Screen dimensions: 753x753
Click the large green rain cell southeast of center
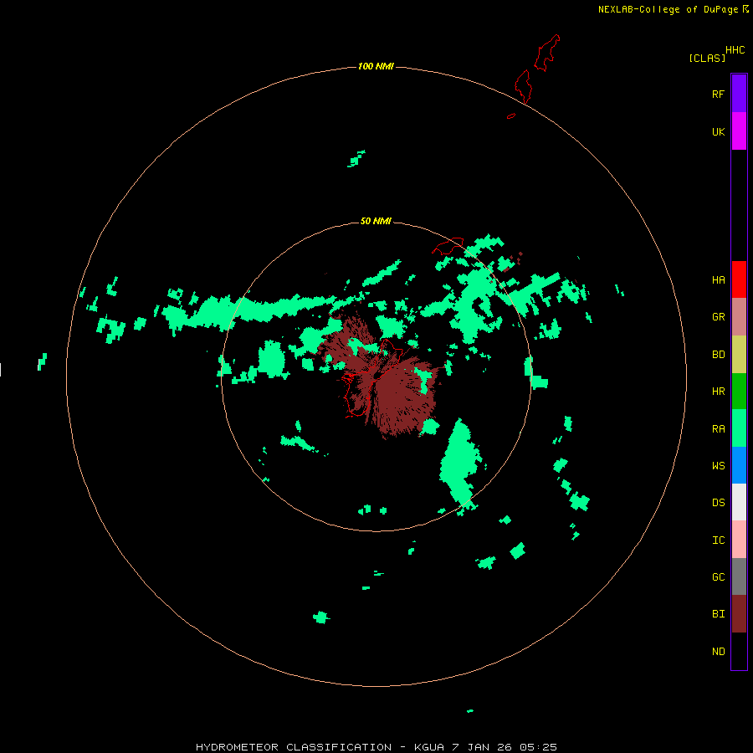coord(459,465)
